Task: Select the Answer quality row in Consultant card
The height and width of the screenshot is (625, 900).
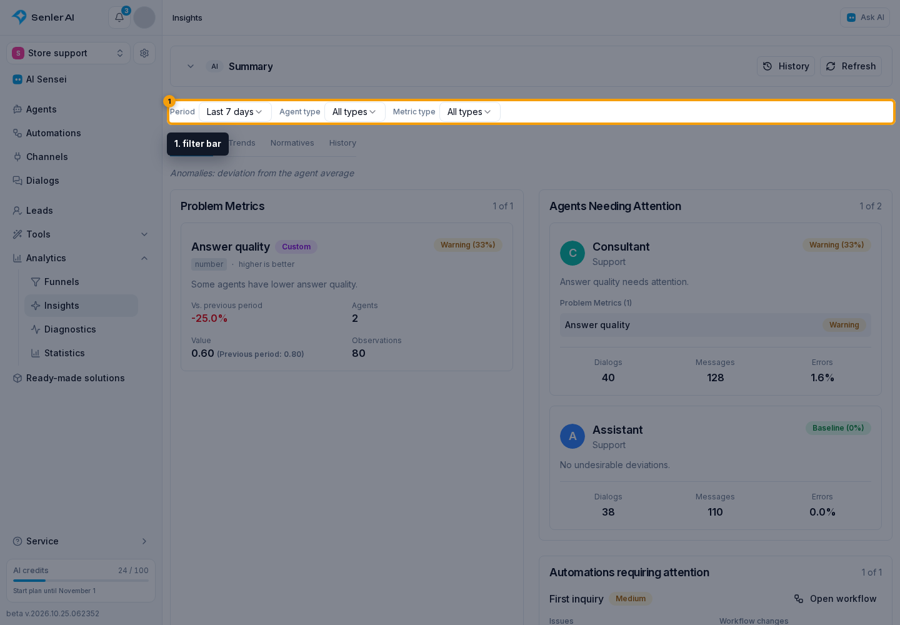Action: pyautogui.click(x=716, y=325)
